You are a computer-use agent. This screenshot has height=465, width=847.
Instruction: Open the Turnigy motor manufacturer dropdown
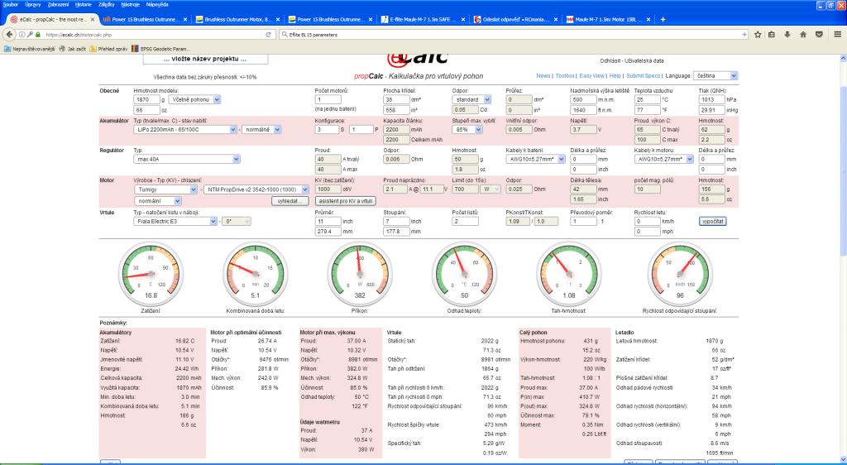pos(166,189)
